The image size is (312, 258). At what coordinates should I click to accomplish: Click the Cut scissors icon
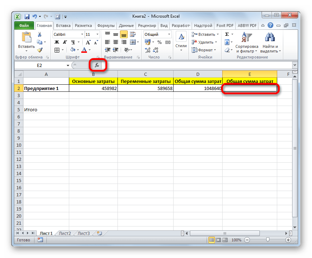pyautogui.click(x=40, y=35)
